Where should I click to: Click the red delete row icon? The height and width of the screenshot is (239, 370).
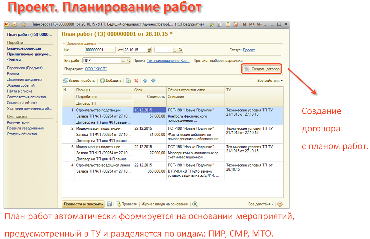tap(136, 81)
